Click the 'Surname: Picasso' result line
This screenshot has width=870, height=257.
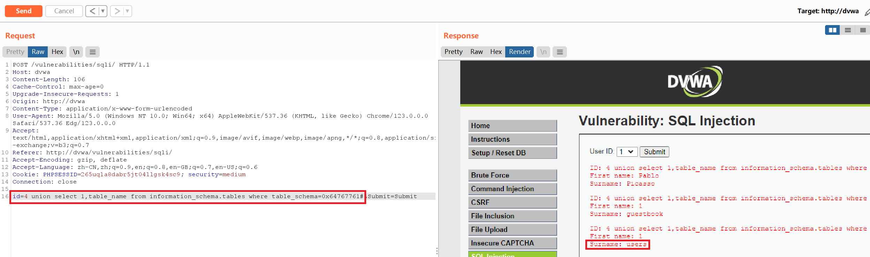click(x=622, y=184)
